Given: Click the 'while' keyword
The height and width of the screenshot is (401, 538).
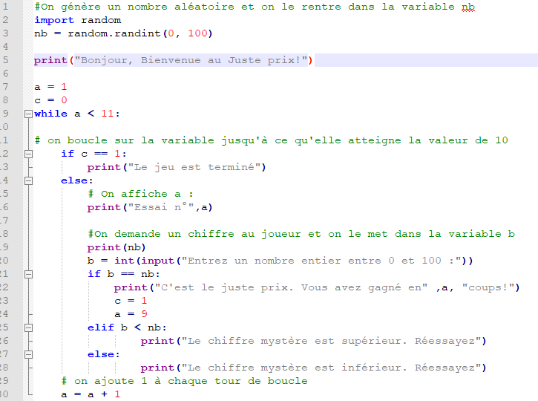Looking at the screenshot, I should (x=50, y=114).
